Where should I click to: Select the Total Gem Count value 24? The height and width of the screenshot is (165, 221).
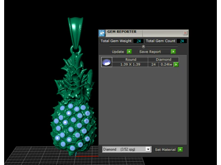(x=182, y=41)
